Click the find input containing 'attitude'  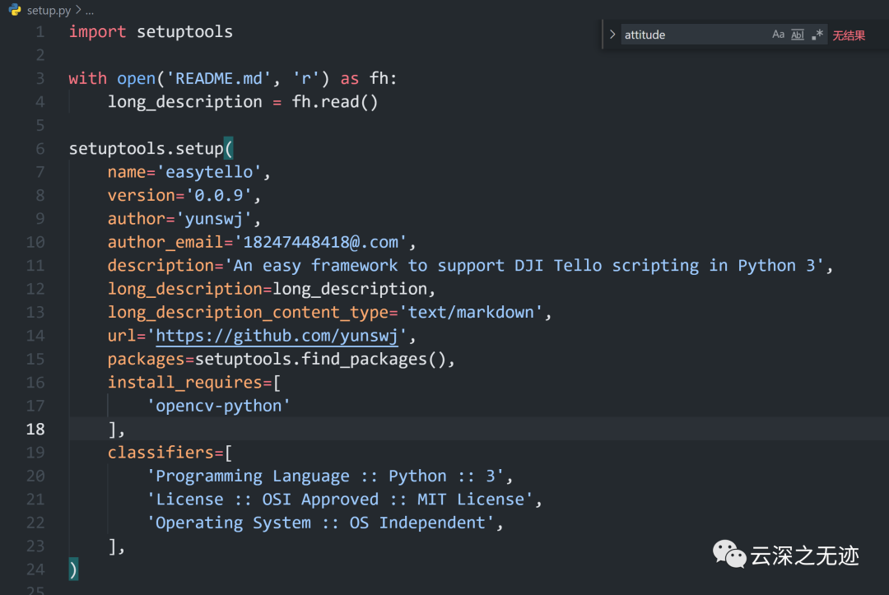click(691, 35)
